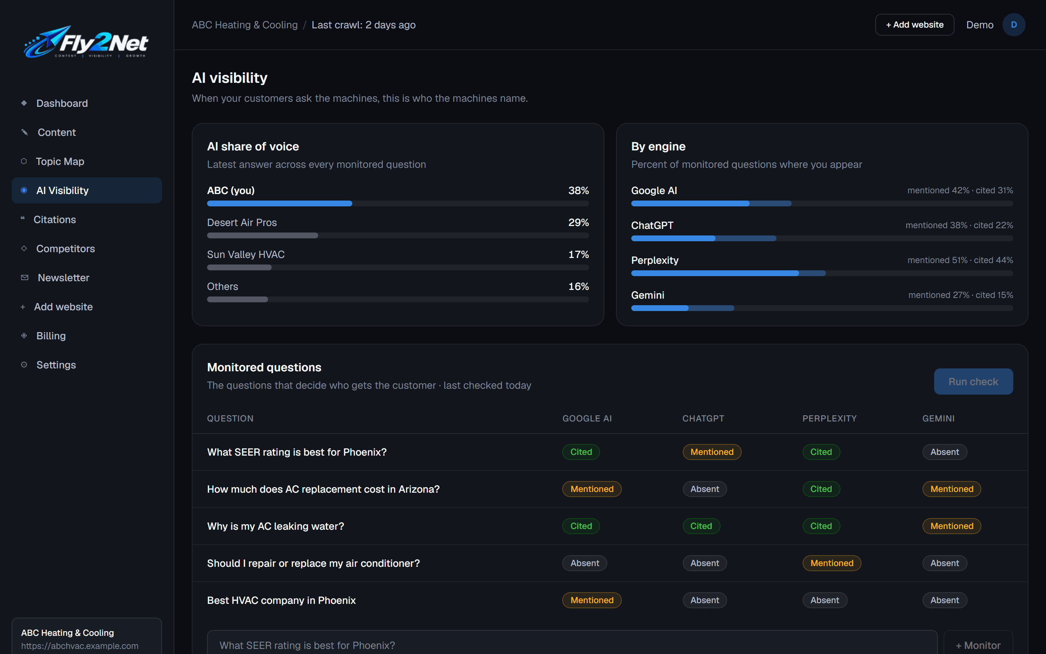This screenshot has height=654, width=1046.
Task: Go to the Content section
Action: (x=86, y=132)
